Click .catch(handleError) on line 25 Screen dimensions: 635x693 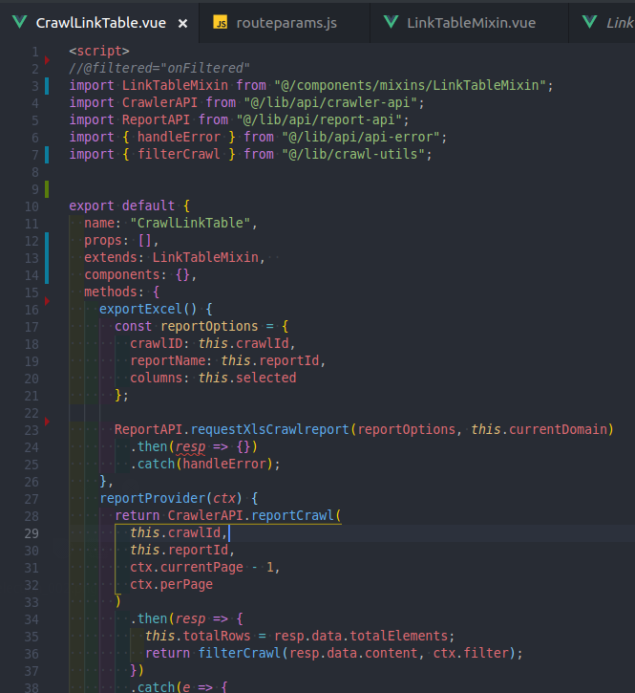(205, 464)
